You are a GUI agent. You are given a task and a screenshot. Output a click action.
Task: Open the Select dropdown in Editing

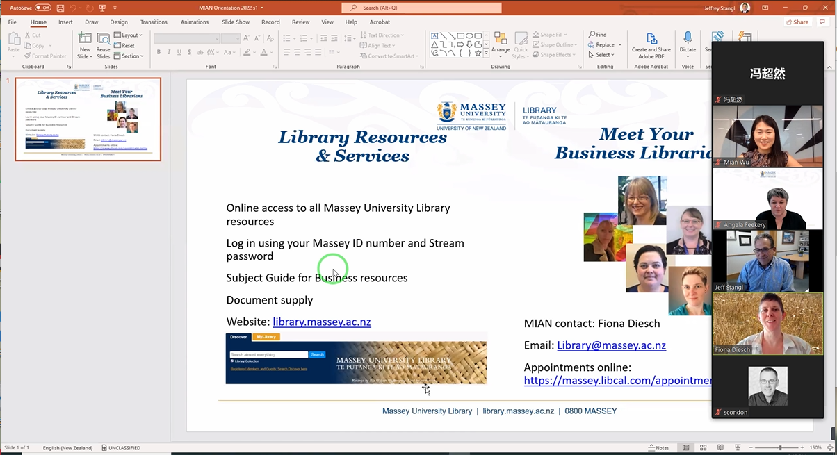601,55
